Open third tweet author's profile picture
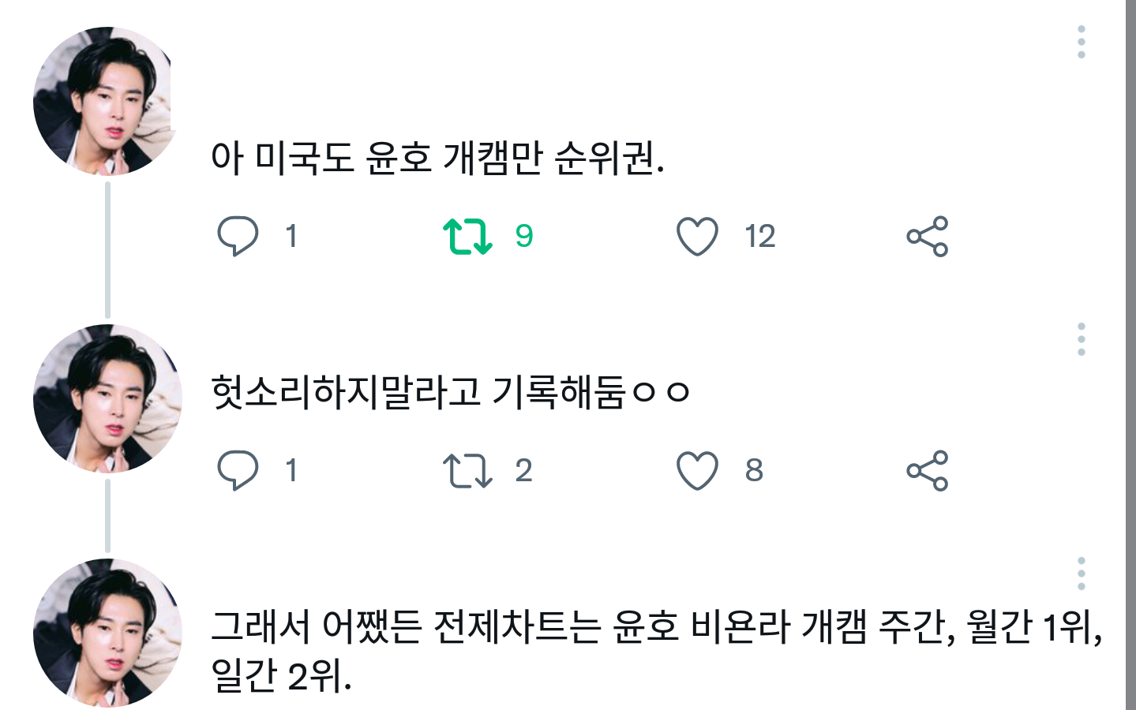The image size is (1136, 710). (x=107, y=633)
